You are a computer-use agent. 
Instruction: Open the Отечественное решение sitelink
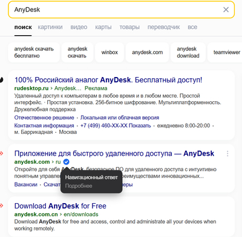(44, 118)
